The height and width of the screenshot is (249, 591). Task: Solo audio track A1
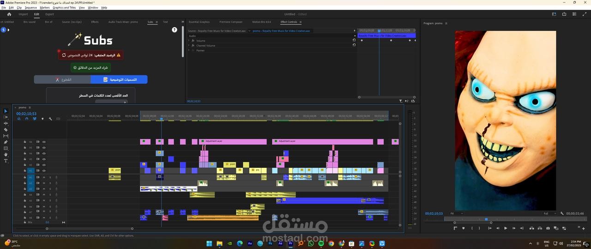click(50, 177)
